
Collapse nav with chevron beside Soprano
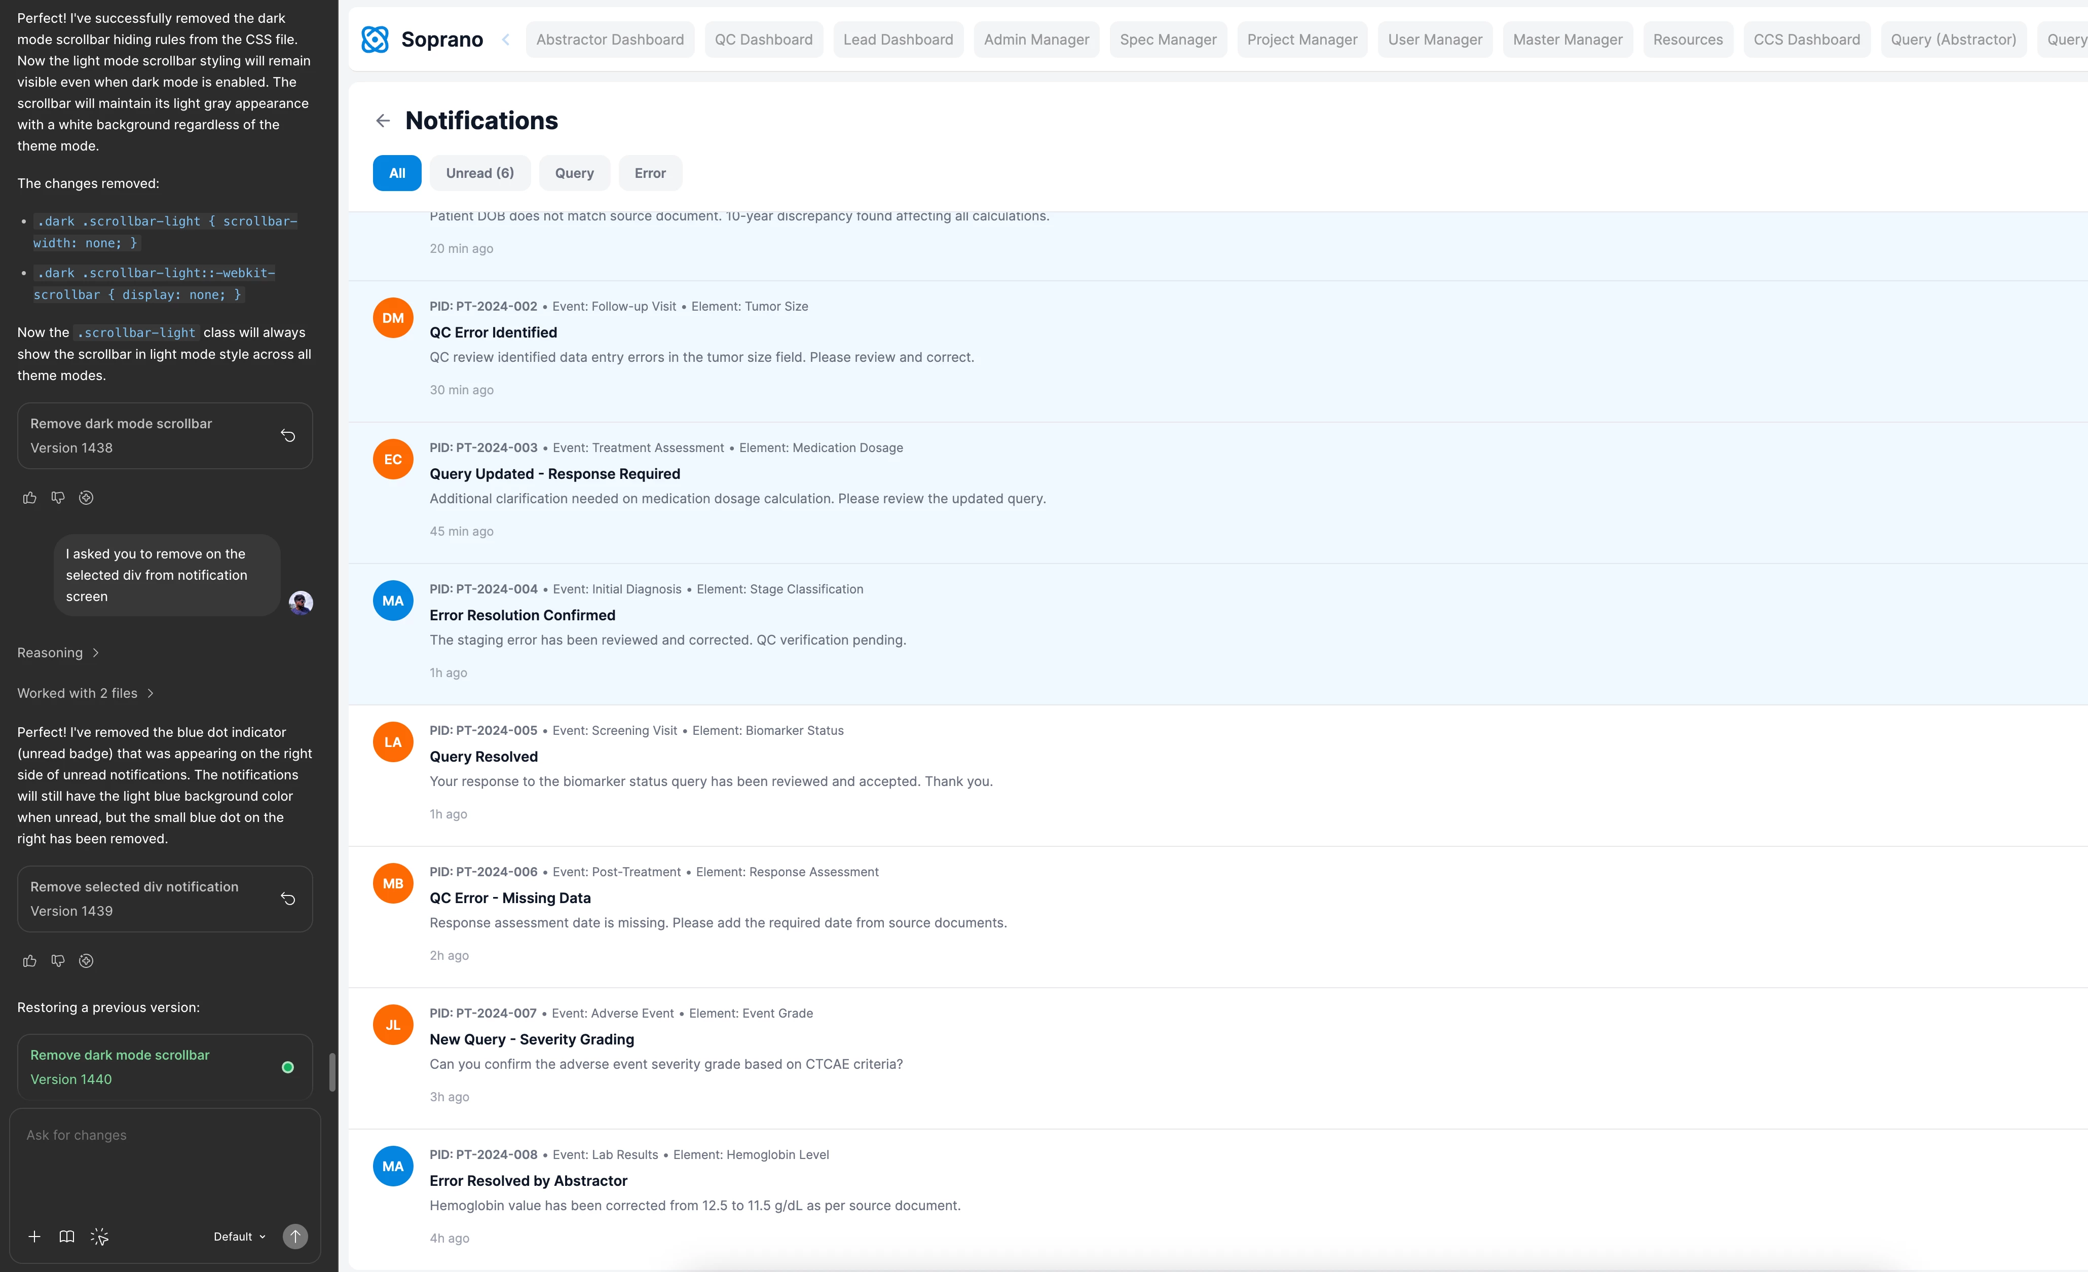tap(506, 39)
